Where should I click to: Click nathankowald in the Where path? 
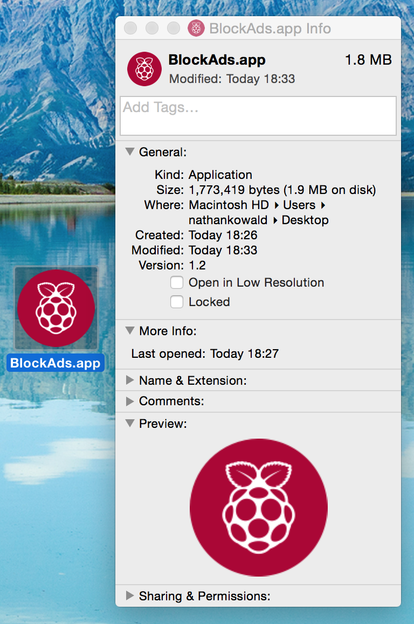click(x=228, y=220)
